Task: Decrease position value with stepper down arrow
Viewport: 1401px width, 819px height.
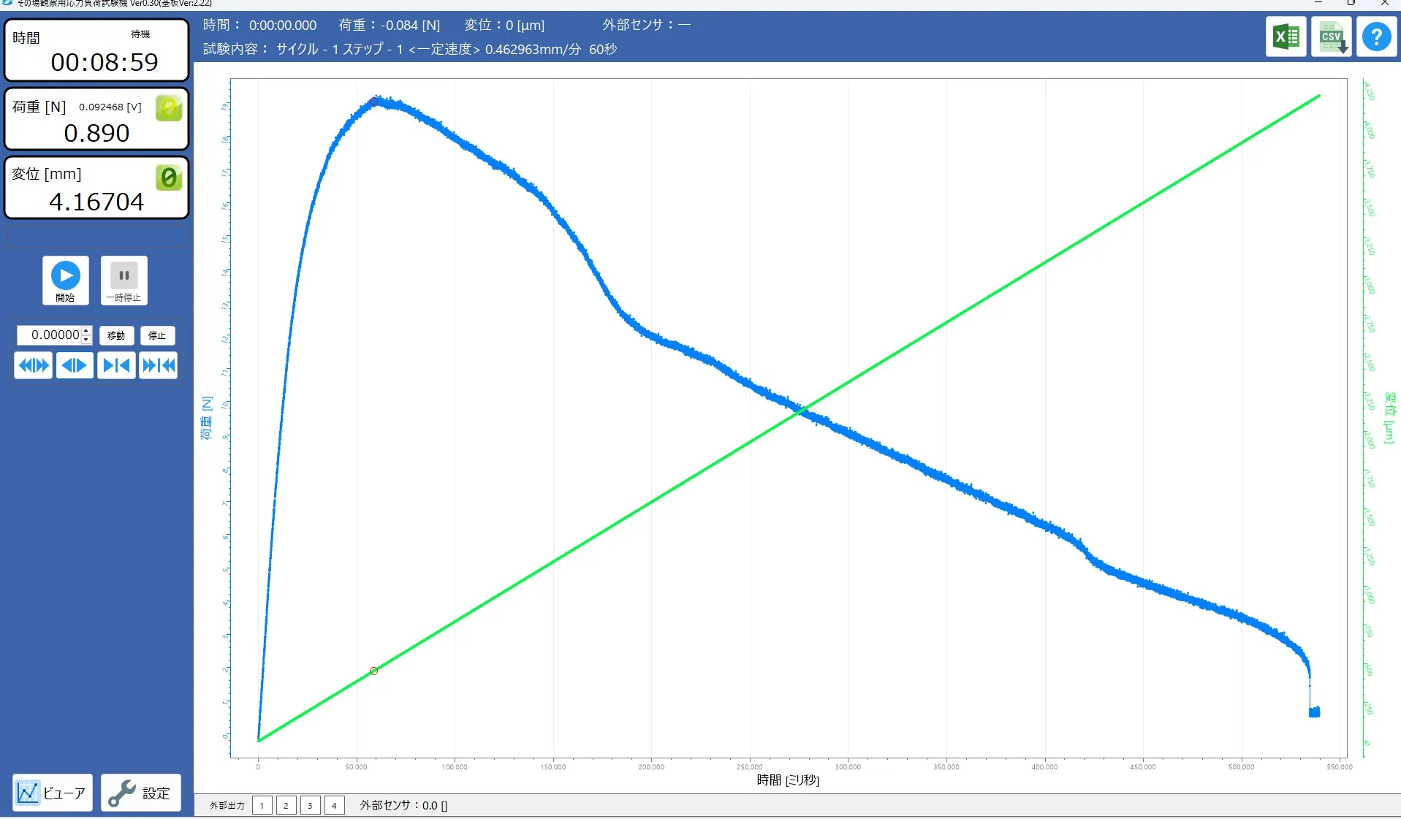Action: pos(86,339)
